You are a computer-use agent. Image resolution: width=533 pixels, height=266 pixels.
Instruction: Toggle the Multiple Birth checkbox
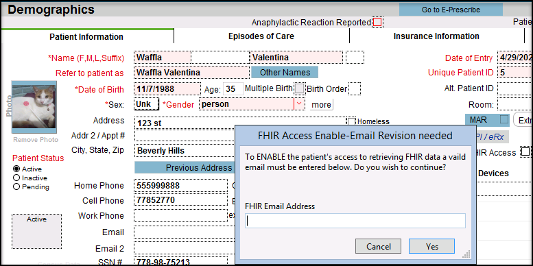coord(300,88)
